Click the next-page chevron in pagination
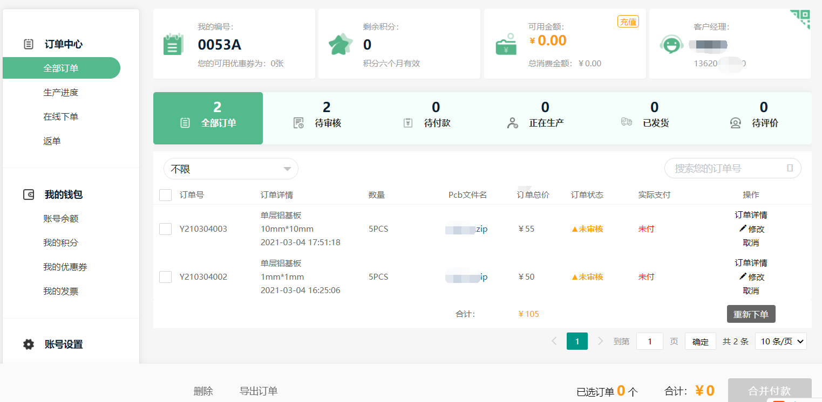Image resolution: width=822 pixels, height=402 pixels. click(x=600, y=341)
